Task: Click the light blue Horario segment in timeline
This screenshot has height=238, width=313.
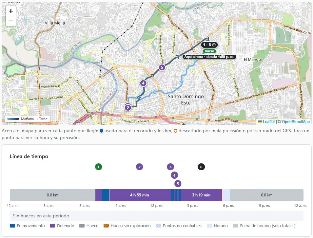Action: coord(226,195)
